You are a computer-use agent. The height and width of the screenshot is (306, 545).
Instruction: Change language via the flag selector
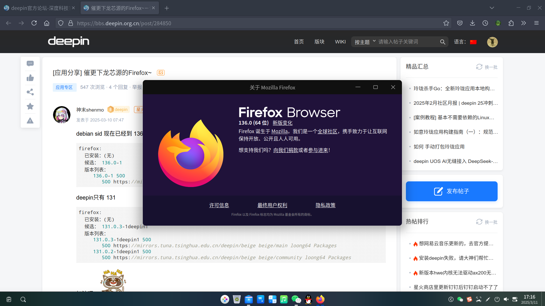point(473,42)
